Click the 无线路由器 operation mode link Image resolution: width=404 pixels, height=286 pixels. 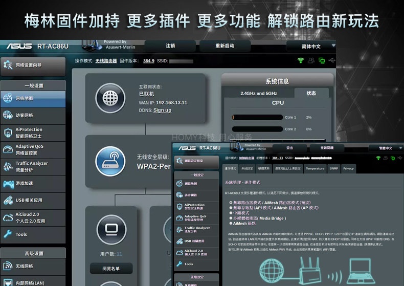[x=106, y=61]
